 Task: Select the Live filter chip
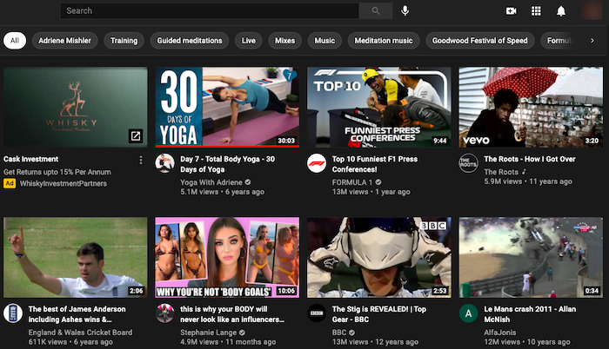[x=249, y=40]
